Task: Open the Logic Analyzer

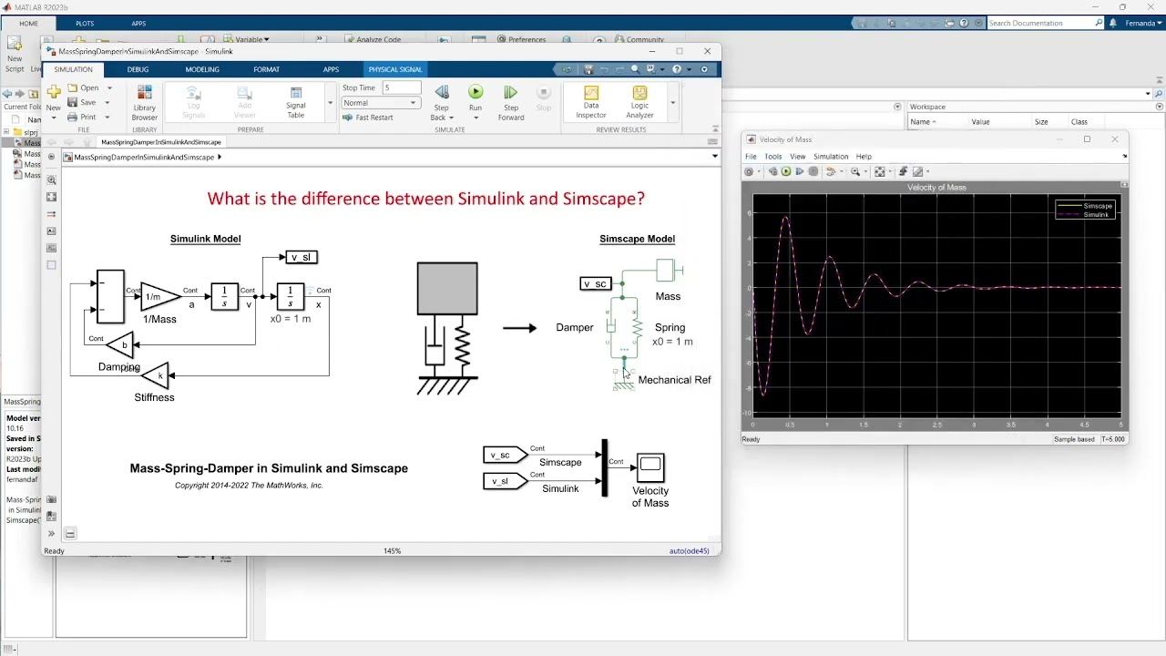Action: click(x=639, y=102)
